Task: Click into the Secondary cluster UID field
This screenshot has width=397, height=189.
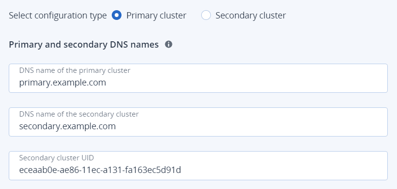Action: [x=198, y=166]
